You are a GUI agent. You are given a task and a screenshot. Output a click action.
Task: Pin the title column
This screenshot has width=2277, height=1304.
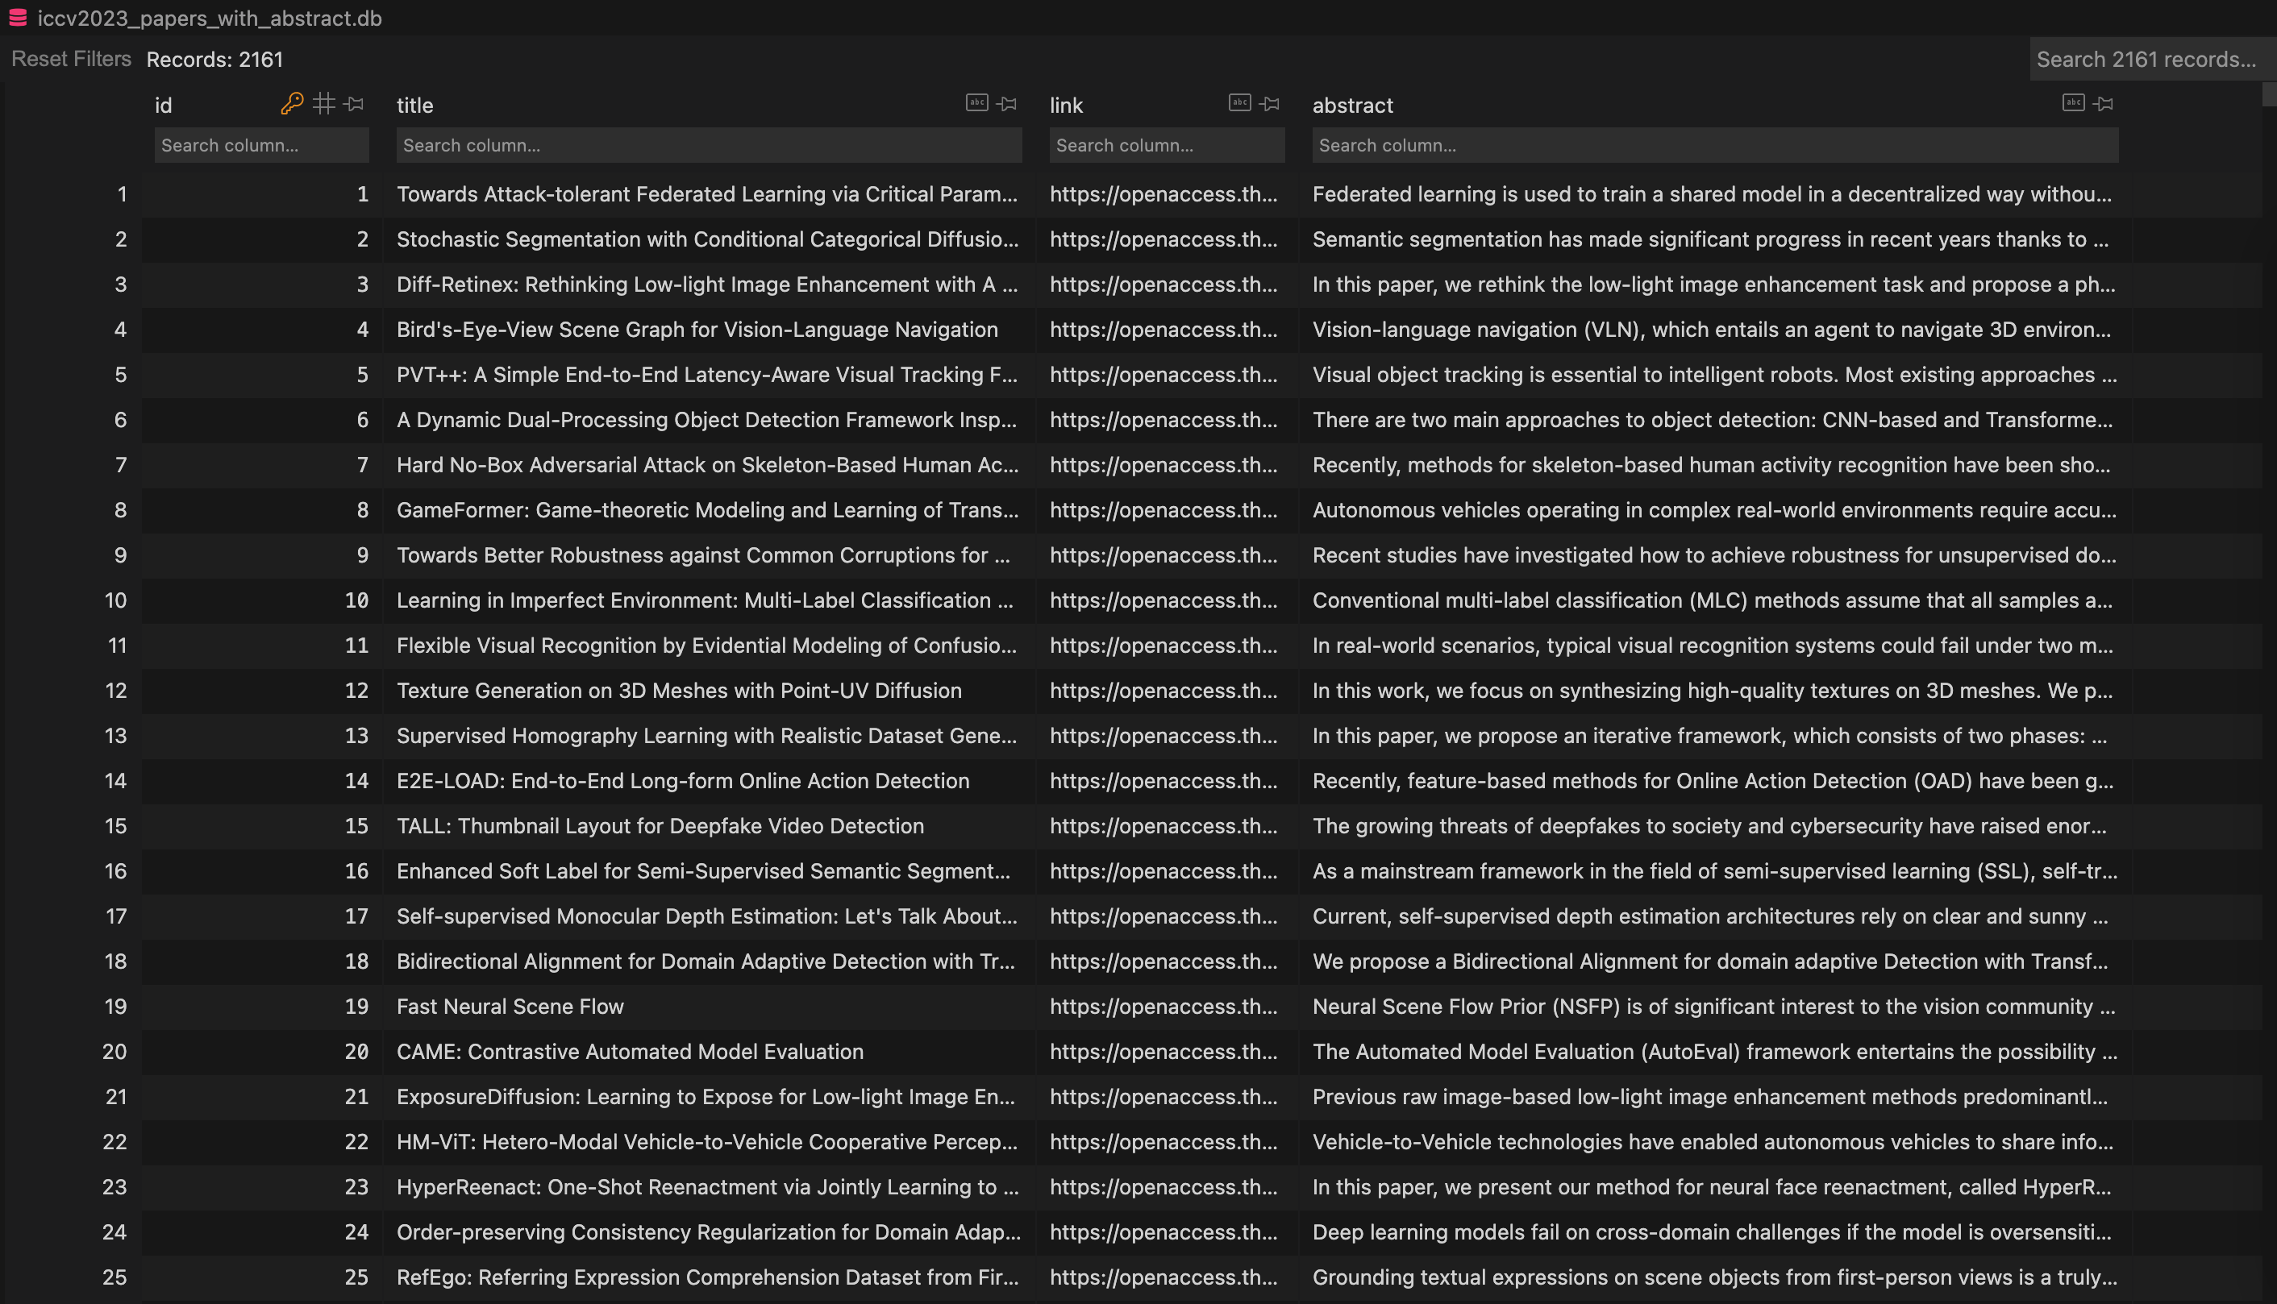click(x=1007, y=104)
